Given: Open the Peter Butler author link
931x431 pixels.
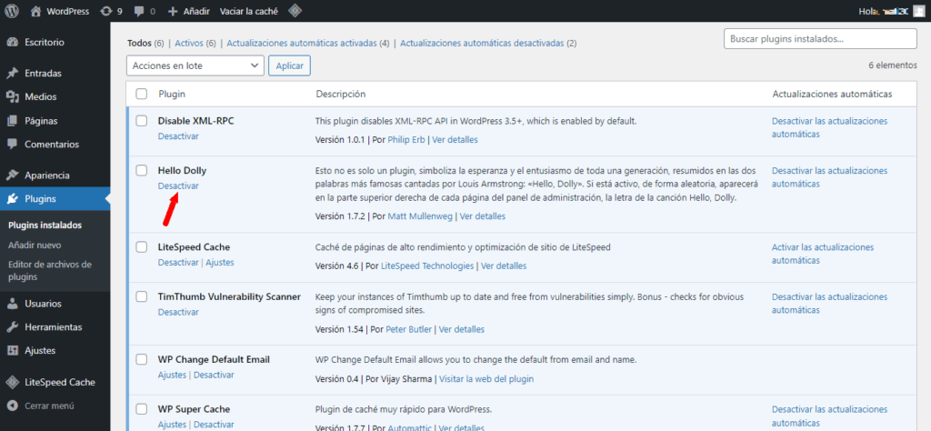Looking at the screenshot, I should pos(408,329).
